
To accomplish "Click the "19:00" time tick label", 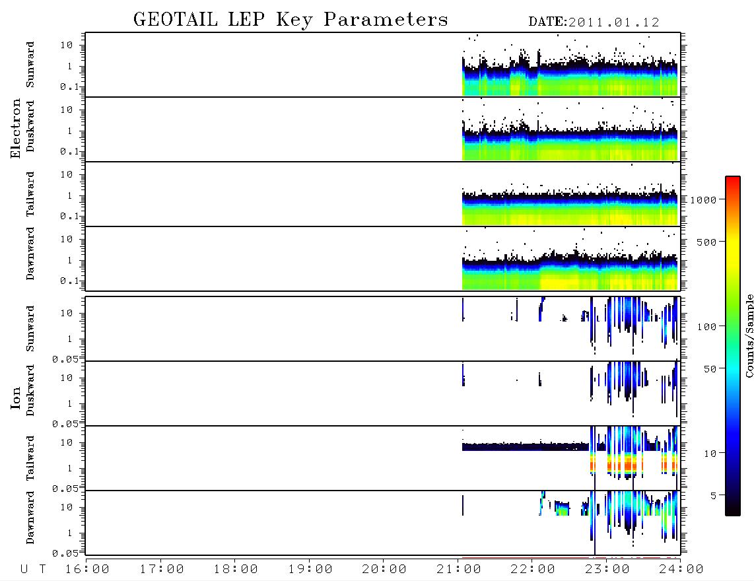I will 310,570.
